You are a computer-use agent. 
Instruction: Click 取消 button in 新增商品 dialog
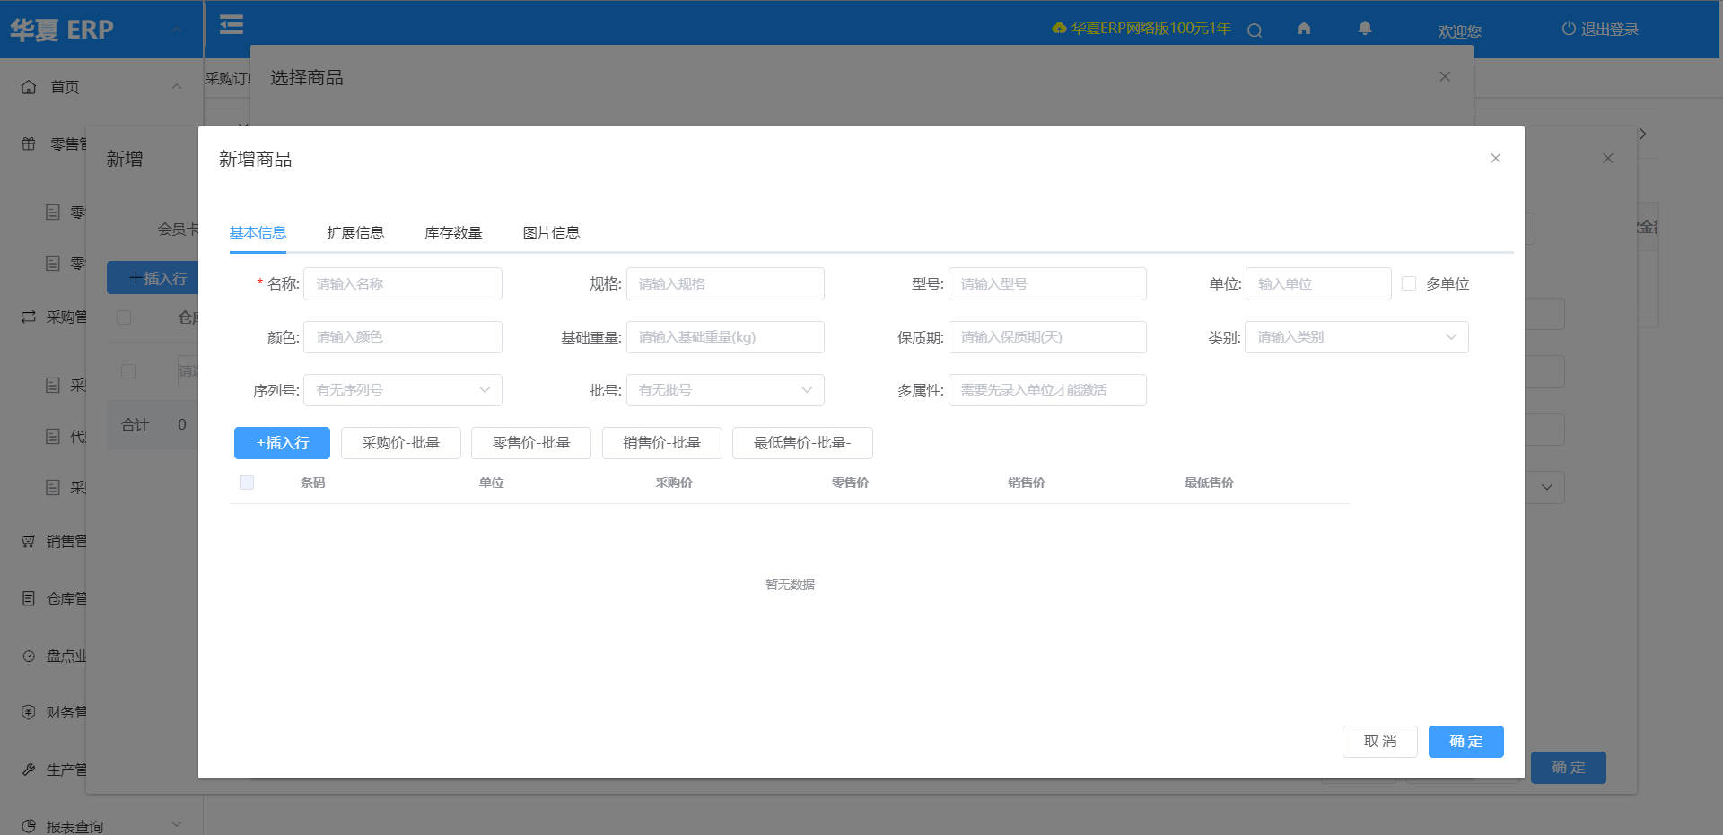point(1380,742)
